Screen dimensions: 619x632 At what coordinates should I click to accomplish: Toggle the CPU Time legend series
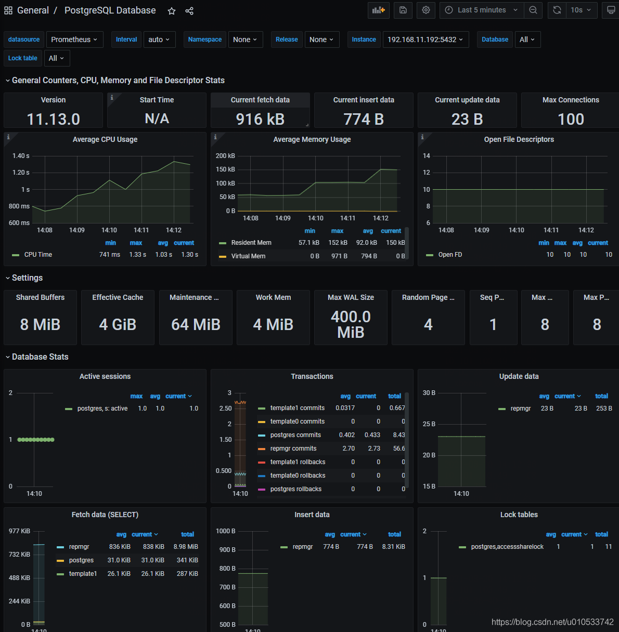[x=38, y=255]
